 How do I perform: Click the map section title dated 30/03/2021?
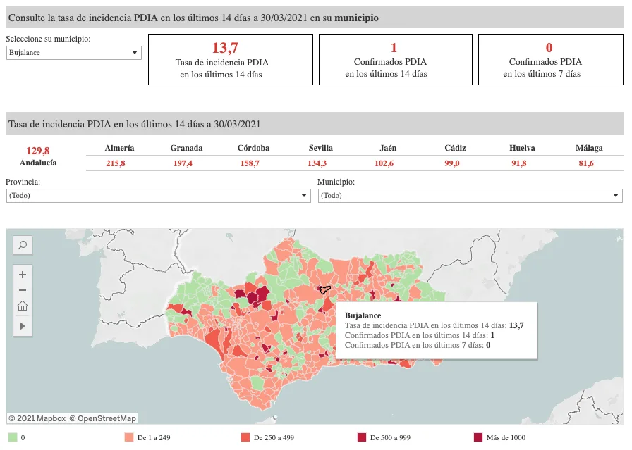pyautogui.click(x=135, y=125)
